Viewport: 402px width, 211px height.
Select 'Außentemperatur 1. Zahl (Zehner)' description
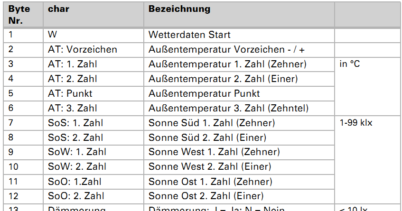pyautogui.click(x=227, y=64)
